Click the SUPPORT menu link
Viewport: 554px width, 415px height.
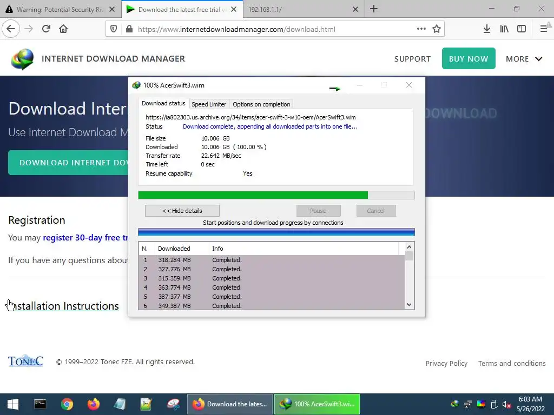coord(412,59)
